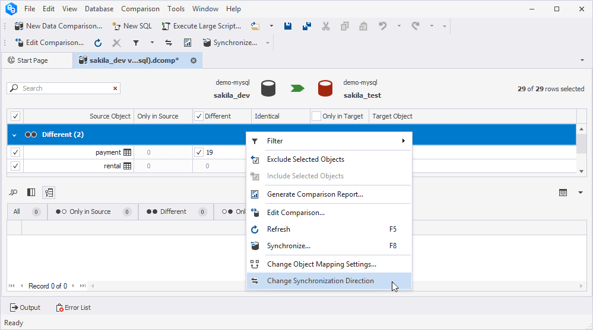Click the Save All icon in the toolbar

point(306,26)
